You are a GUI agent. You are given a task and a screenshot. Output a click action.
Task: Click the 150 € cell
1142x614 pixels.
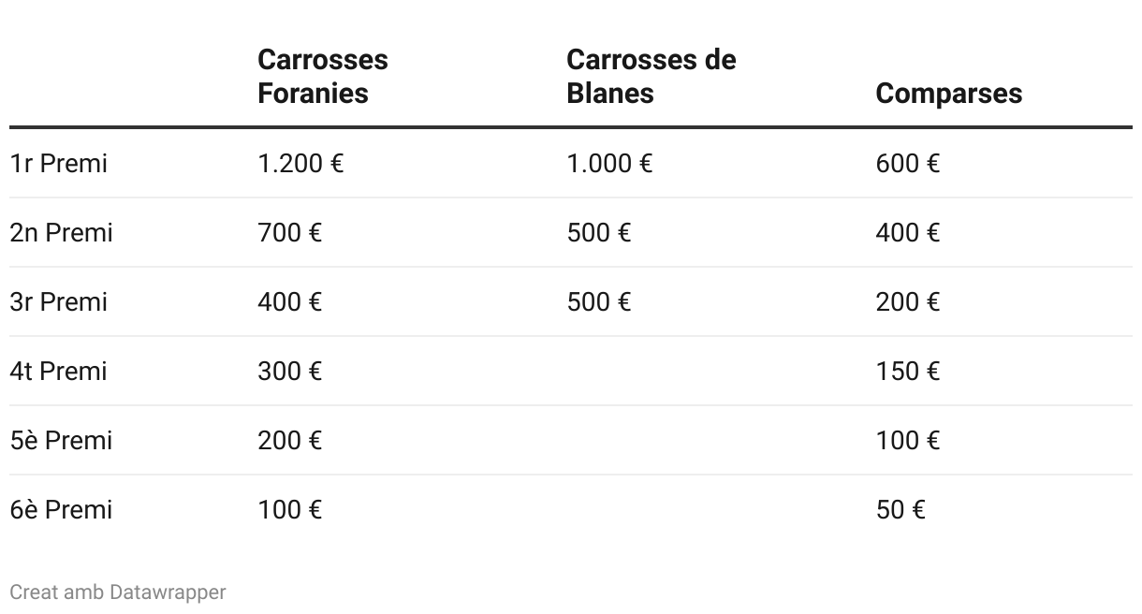907,372
